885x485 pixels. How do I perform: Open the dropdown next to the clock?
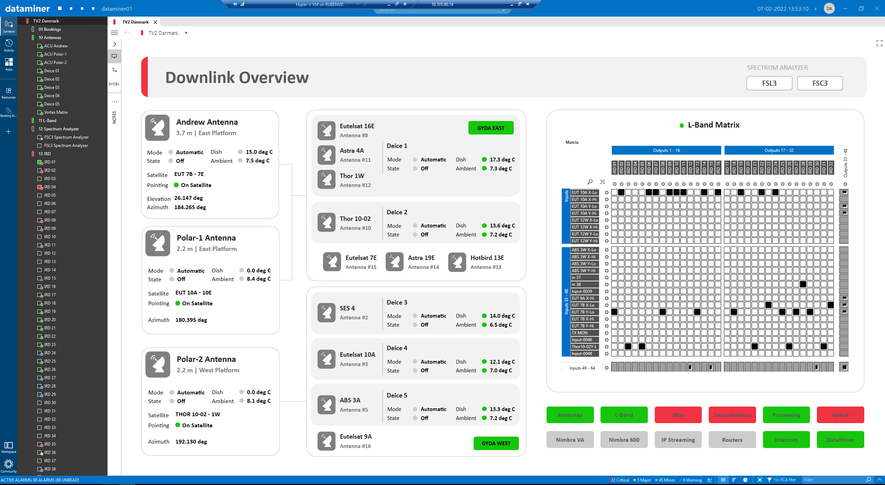(x=816, y=9)
